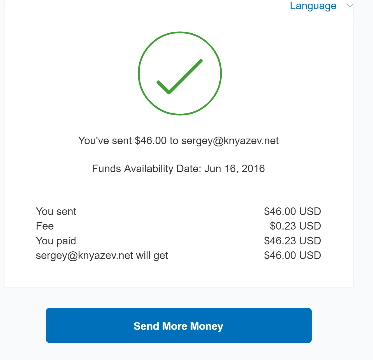Select the Funds Availability Date line
Viewport: 373px width, 360px height.
click(x=178, y=169)
